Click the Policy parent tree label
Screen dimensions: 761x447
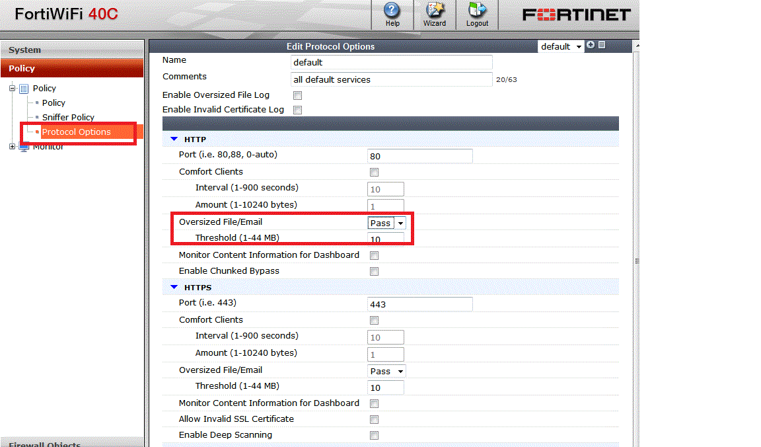[x=44, y=89]
